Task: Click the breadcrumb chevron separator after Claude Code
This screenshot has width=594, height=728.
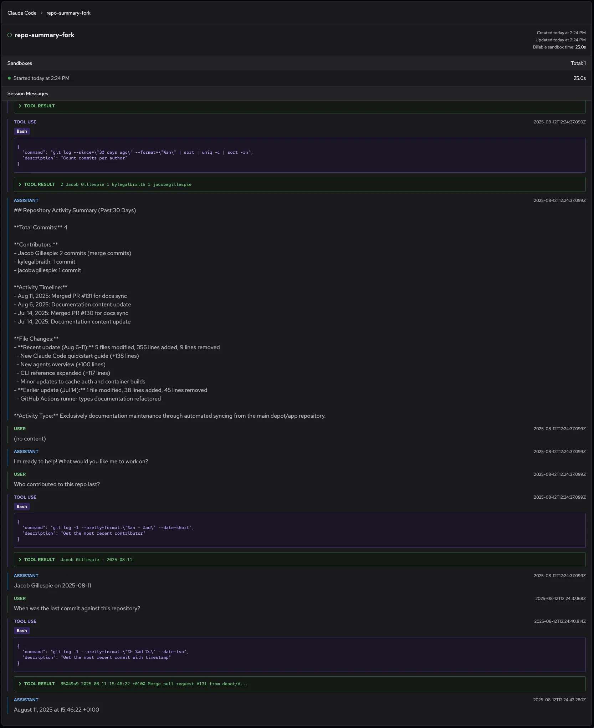Action: (42, 13)
